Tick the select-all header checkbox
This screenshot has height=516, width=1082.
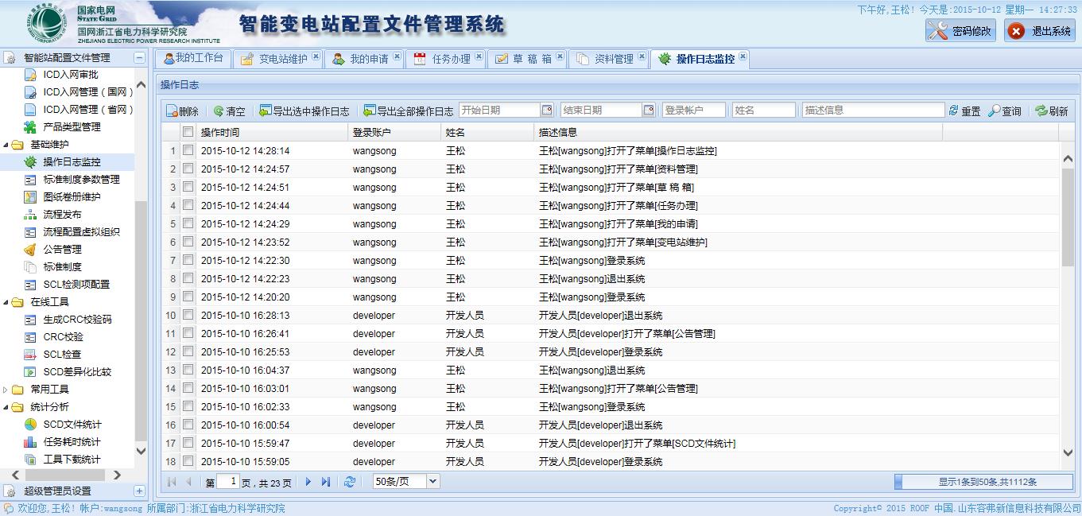tap(188, 132)
